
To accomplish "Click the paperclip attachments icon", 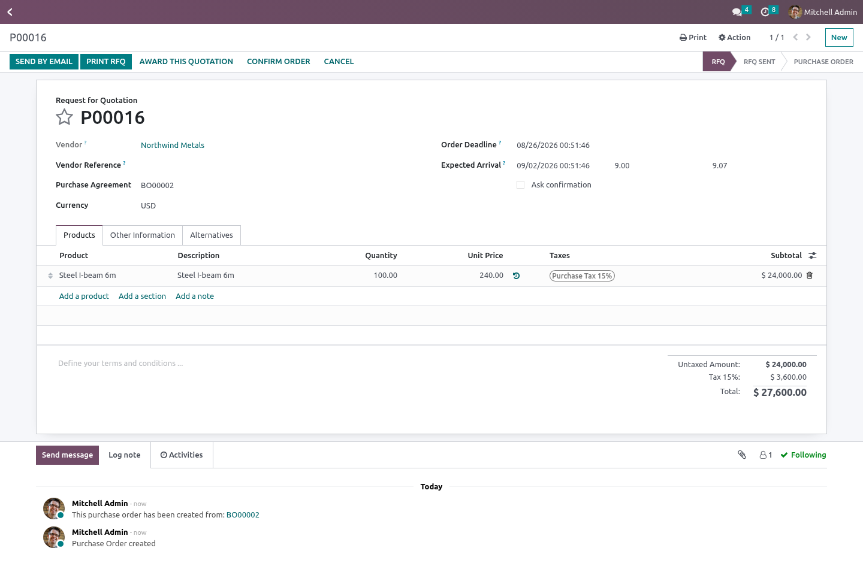I will point(742,455).
